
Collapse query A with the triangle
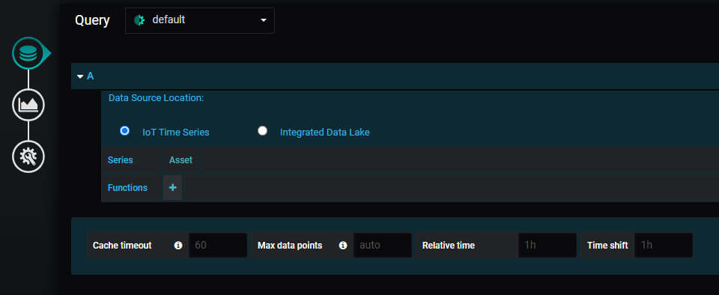[x=80, y=76]
